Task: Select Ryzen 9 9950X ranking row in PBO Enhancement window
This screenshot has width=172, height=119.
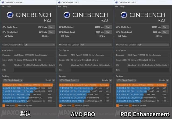Action: [141, 85]
